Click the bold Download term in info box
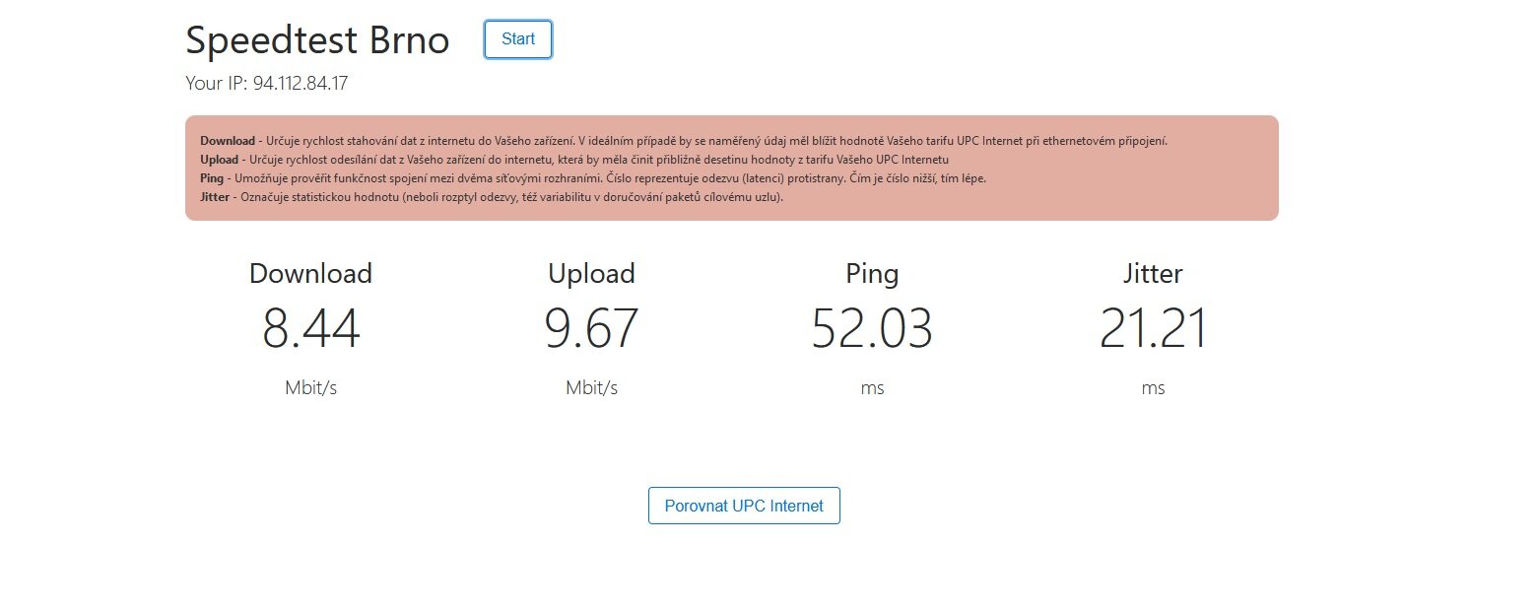Image resolution: width=1538 pixels, height=612 pixels. tap(228, 141)
